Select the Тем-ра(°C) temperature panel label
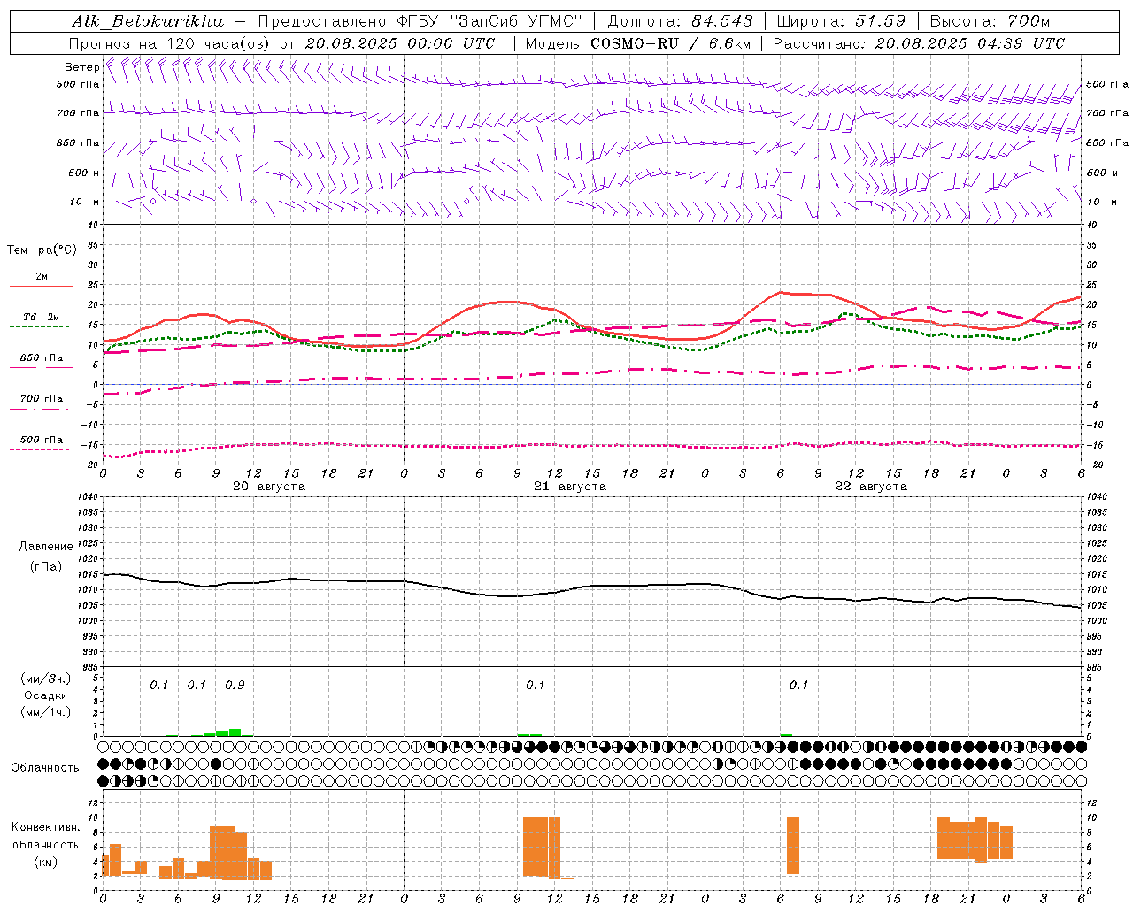 tap(42, 250)
